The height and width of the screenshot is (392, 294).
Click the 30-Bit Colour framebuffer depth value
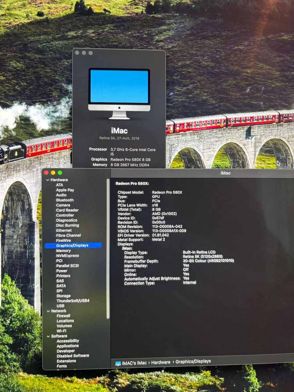click(x=208, y=261)
